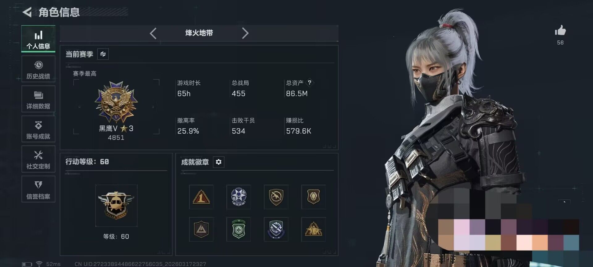Image resolution: width=593 pixels, height=267 pixels.
Task: Select the blue star circular badge
Action: pyautogui.click(x=238, y=197)
